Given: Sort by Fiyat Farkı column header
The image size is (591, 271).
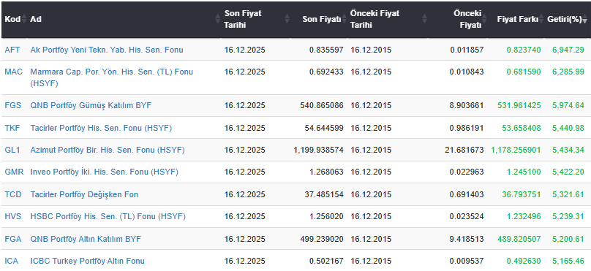Looking at the screenshot, I should [516, 19].
